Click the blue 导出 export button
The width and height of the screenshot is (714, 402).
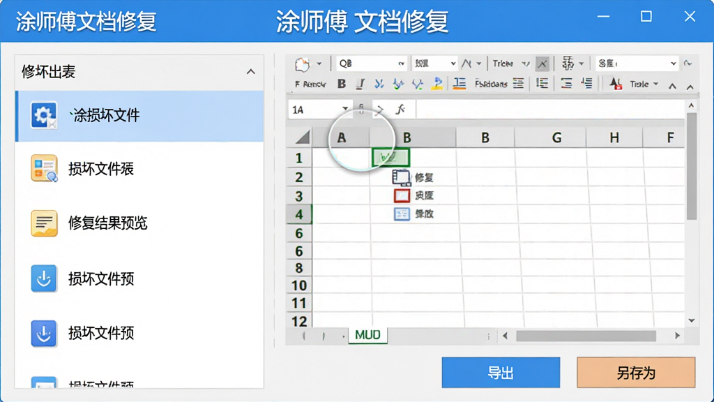coord(501,373)
